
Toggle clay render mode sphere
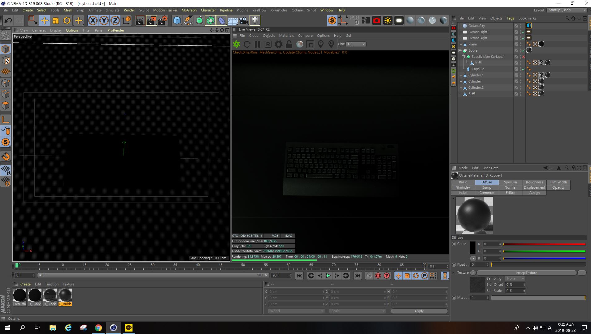pyautogui.click(x=300, y=44)
